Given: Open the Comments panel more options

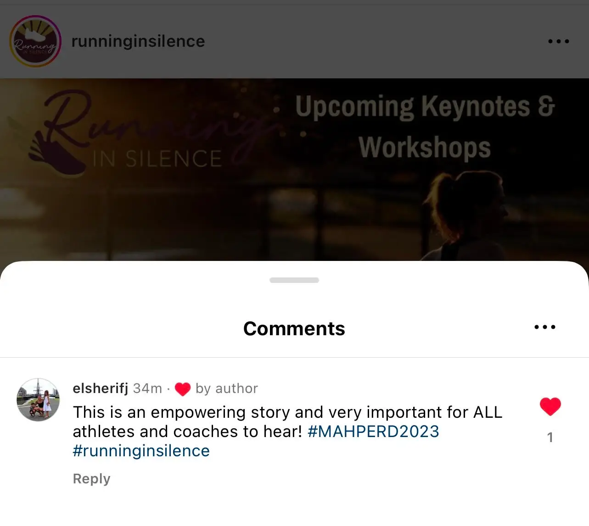Looking at the screenshot, I should [x=545, y=327].
